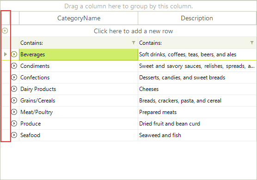Select the Beverages category cell
Viewport: 257px width, 180px height.
tap(79, 54)
